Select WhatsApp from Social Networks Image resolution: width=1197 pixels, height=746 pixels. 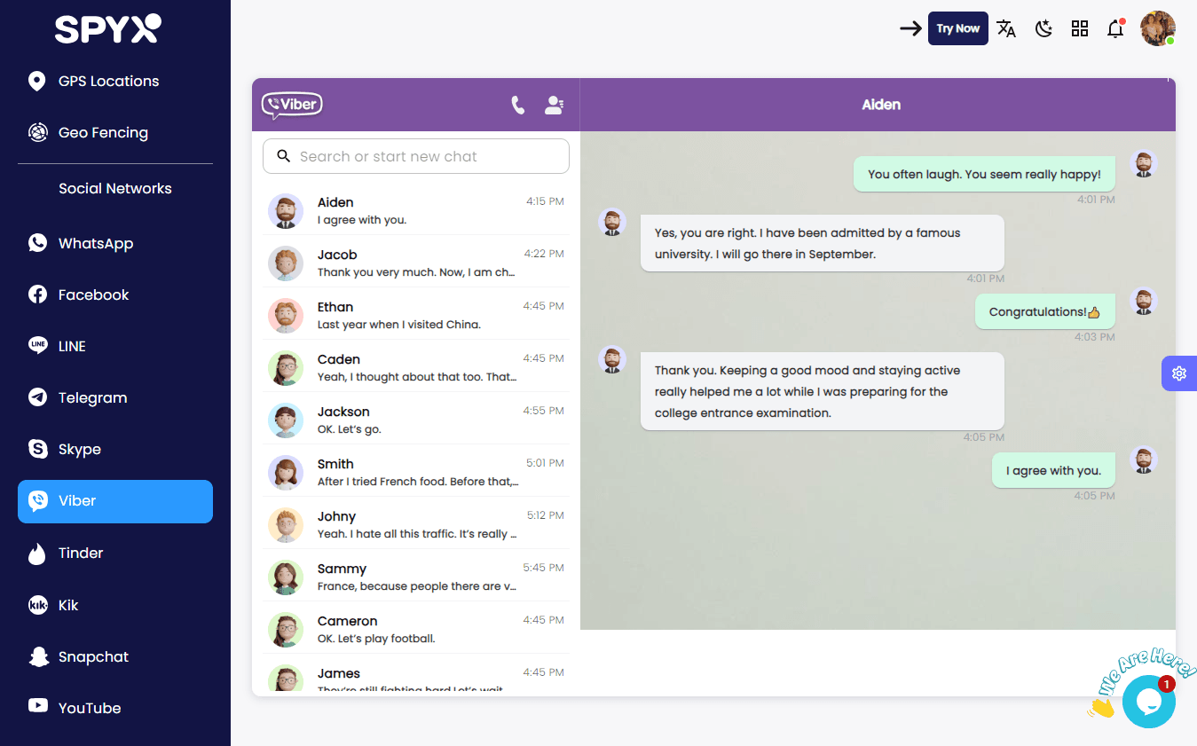[x=115, y=243]
